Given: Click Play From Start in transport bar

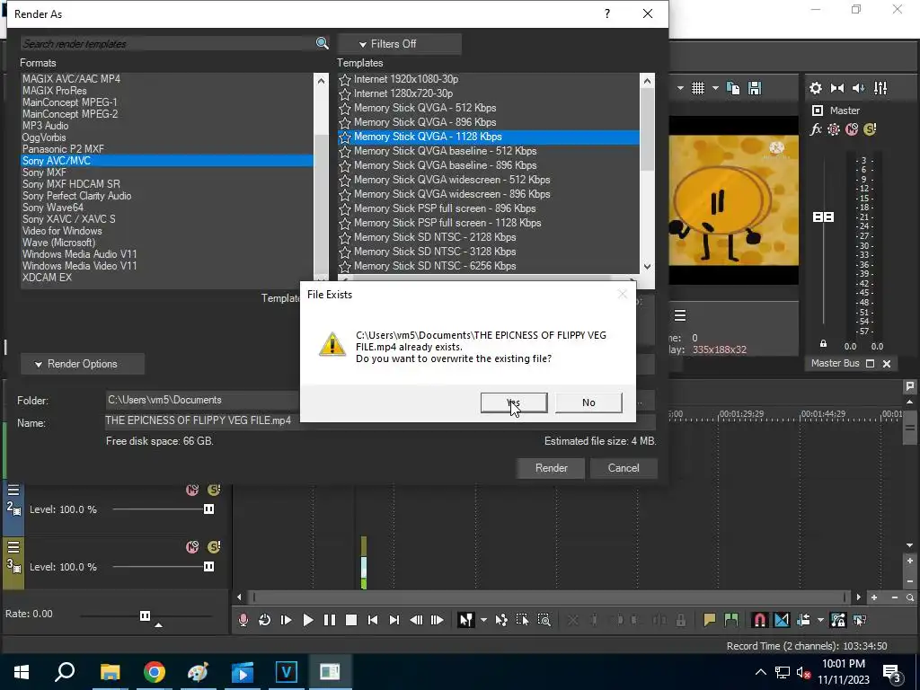Looking at the screenshot, I should coord(287,620).
